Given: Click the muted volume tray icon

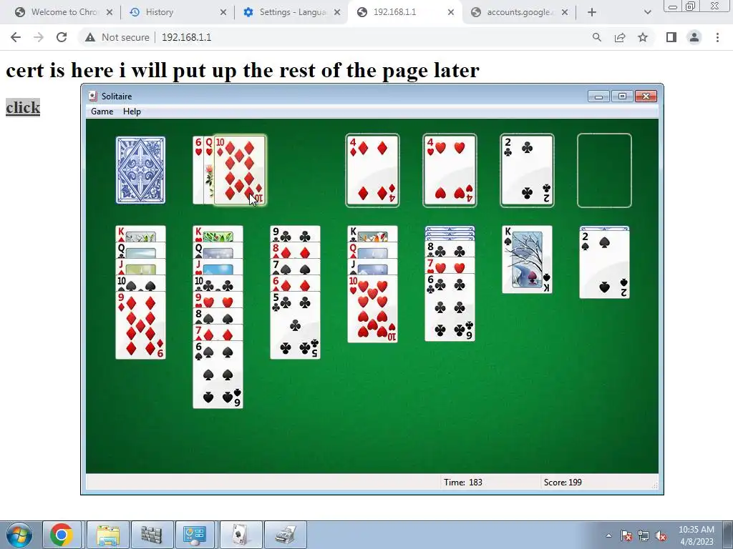Looking at the screenshot, I should [x=661, y=535].
